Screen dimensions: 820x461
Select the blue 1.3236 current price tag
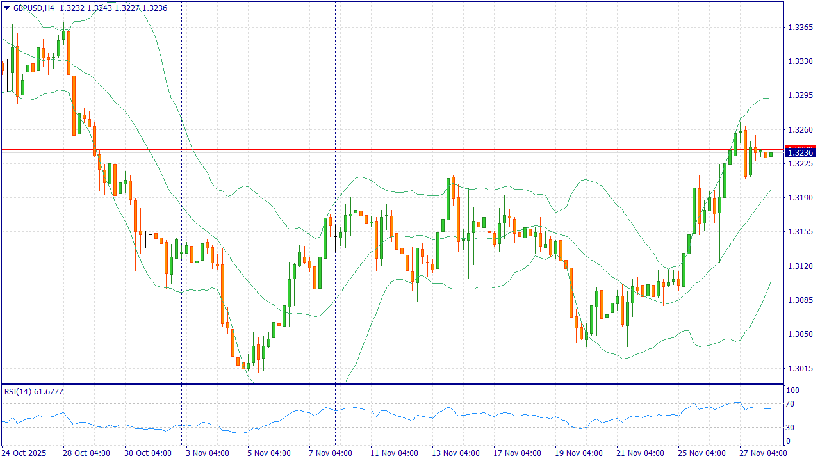pos(800,153)
